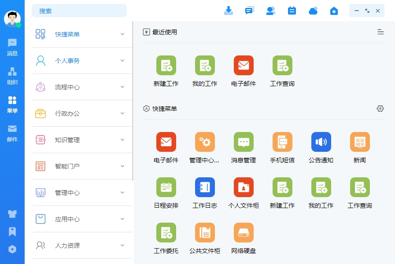Open the 手机短信 shortcut icon

[x=282, y=142]
